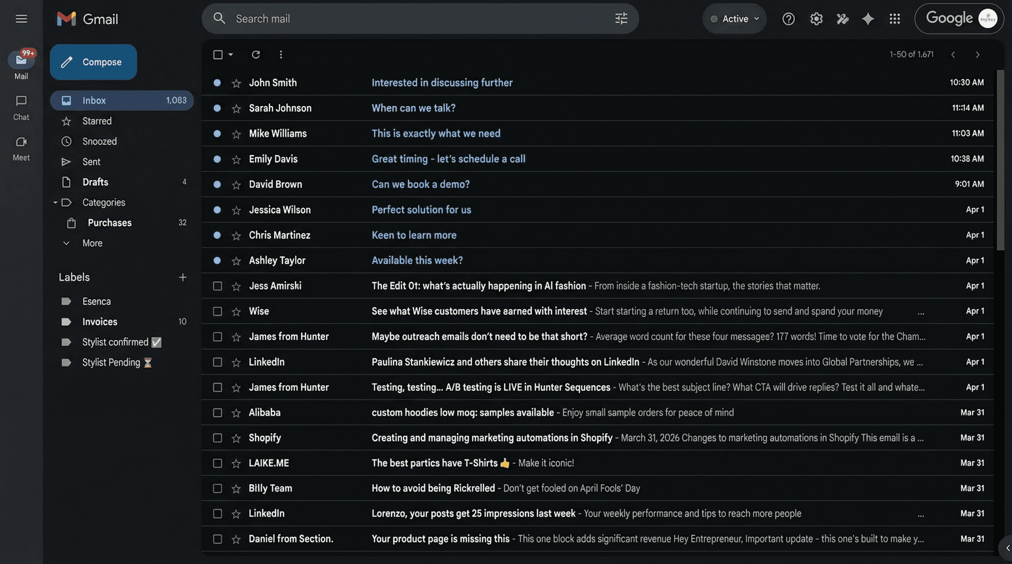Refresh the inbox with the reload icon

pyautogui.click(x=256, y=54)
